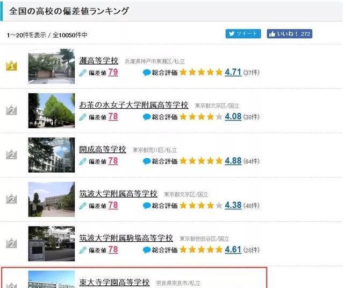Open the 灘高等学校 school link
The height and width of the screenshot is (288, 344).
(99, 61)
